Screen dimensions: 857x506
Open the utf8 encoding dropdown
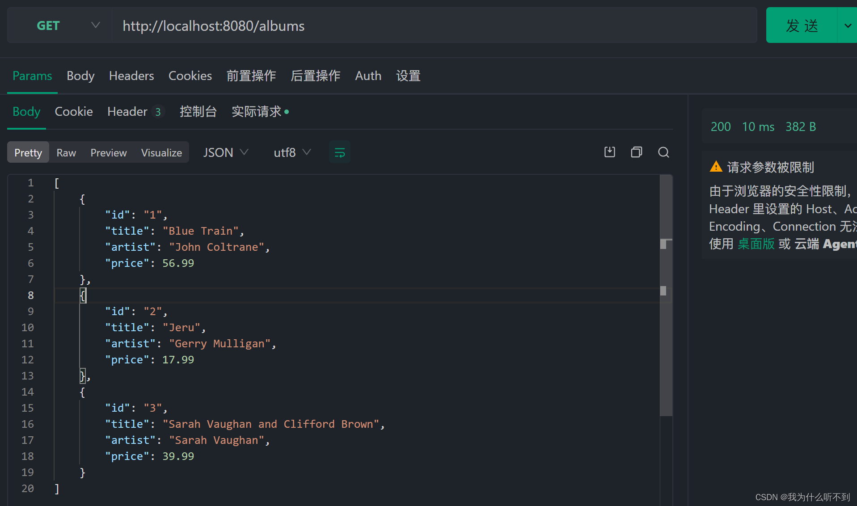click(292, 152)
